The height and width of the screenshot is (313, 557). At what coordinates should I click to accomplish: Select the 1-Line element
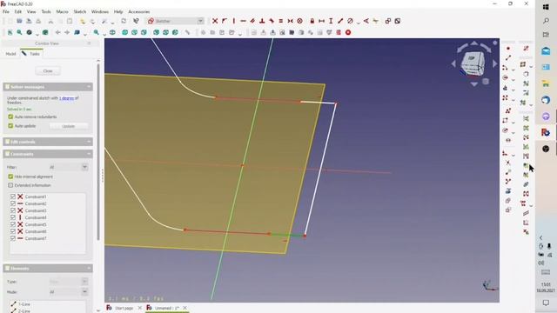click(23, 304)
